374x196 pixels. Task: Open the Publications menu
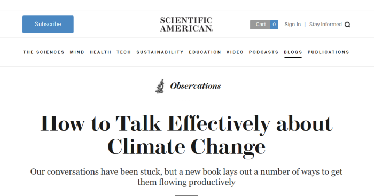point(328,52)
